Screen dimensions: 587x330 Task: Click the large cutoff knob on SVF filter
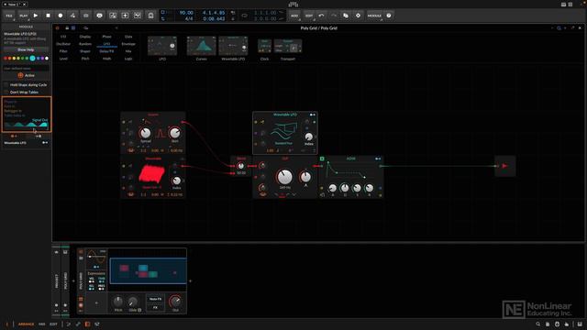[285, 177]
